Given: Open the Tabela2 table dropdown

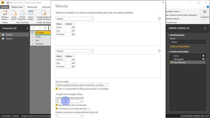Looking at the screenshot, I should [74, 51].
